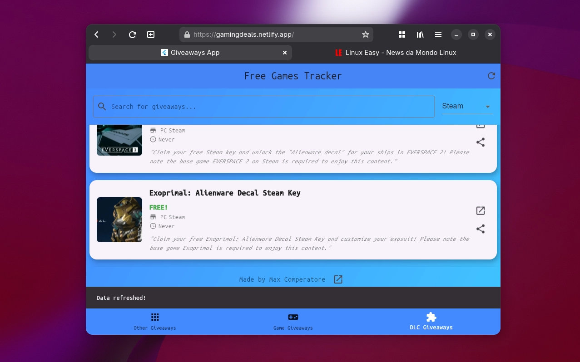Open the tab overview grid icon

coord(402,34)
